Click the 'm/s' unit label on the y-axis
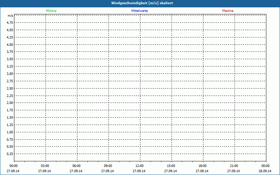 10,16
